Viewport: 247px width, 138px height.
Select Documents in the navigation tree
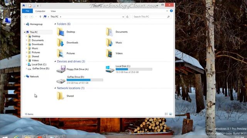click(38, 40)
